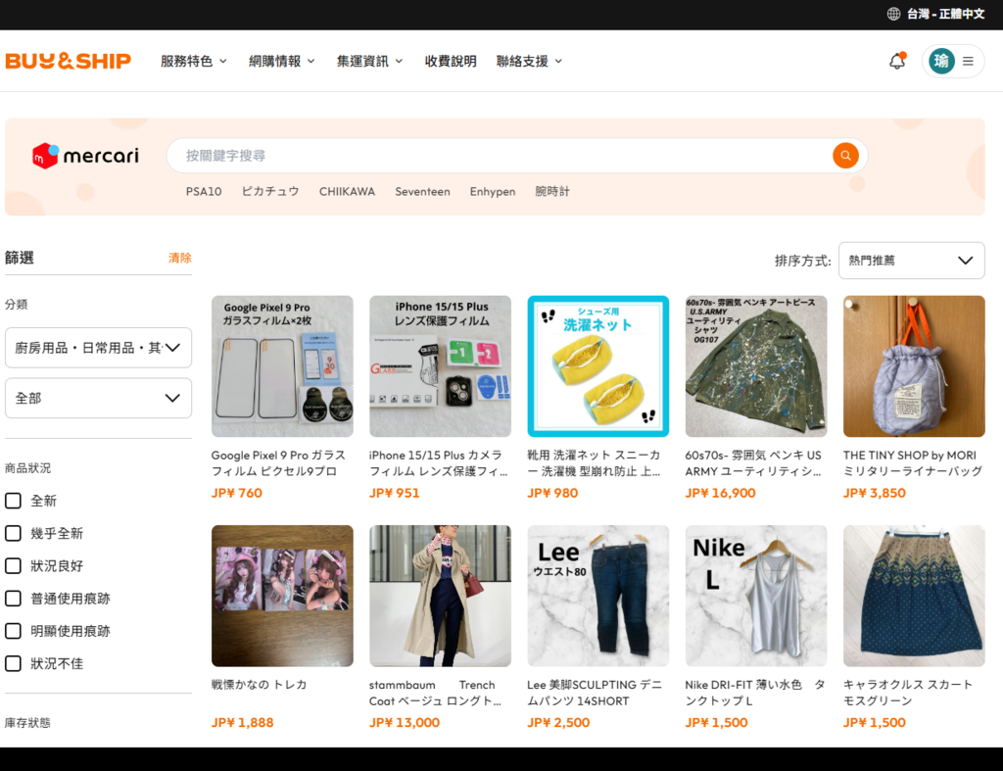Viewport: 1003px width, 771px height.
Task: Click price JP¥ 16,900
Action: pyautogui.click(x=720, y=494)
